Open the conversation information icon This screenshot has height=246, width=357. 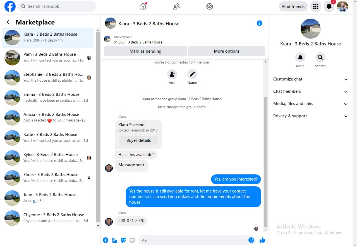coord(260,23)
